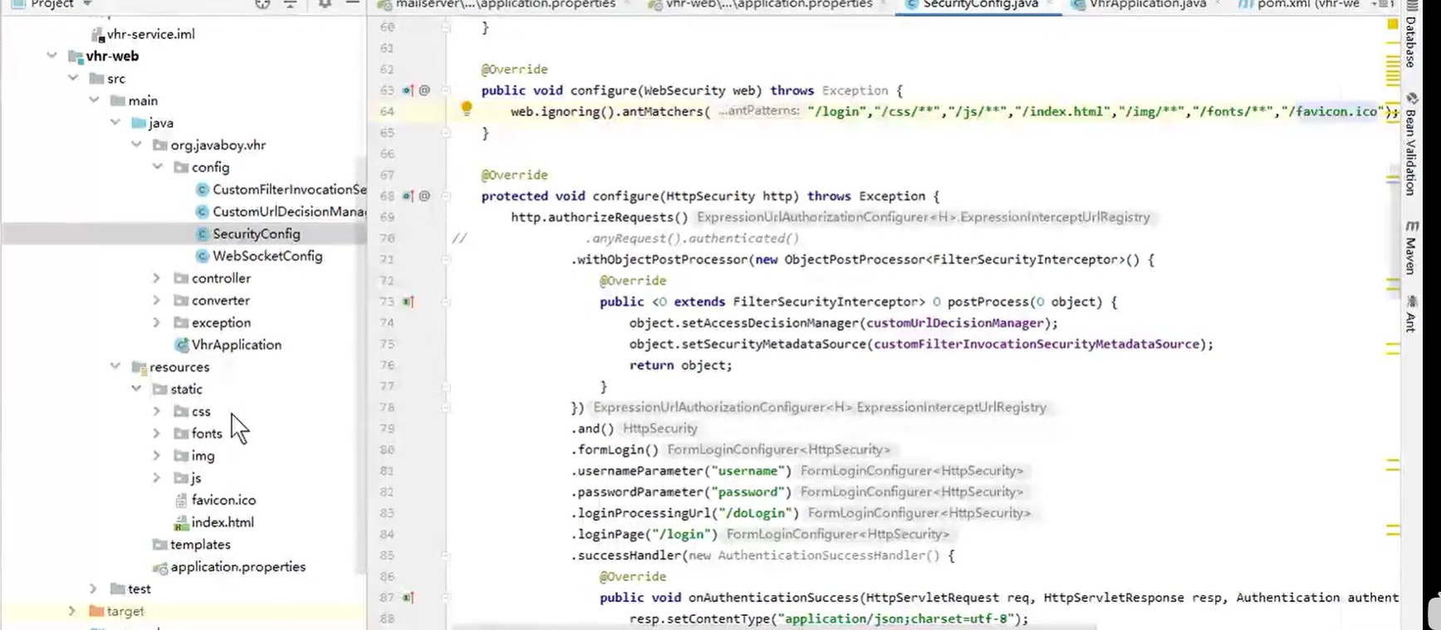Collapse the org.javaboy.vhr package
The width and height of the screenshot is (1441, 630).
click(136, 144)
